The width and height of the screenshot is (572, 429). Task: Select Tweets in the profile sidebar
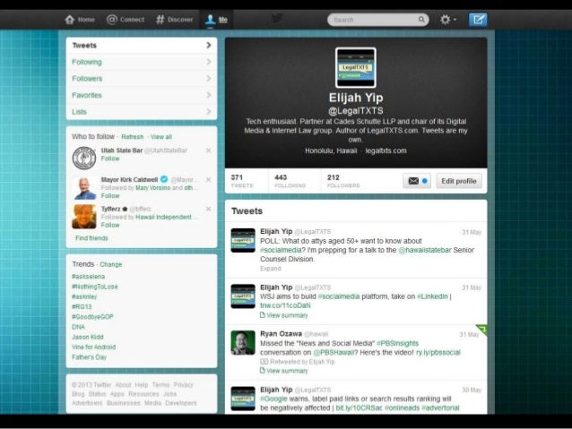[x=142, y=46]
